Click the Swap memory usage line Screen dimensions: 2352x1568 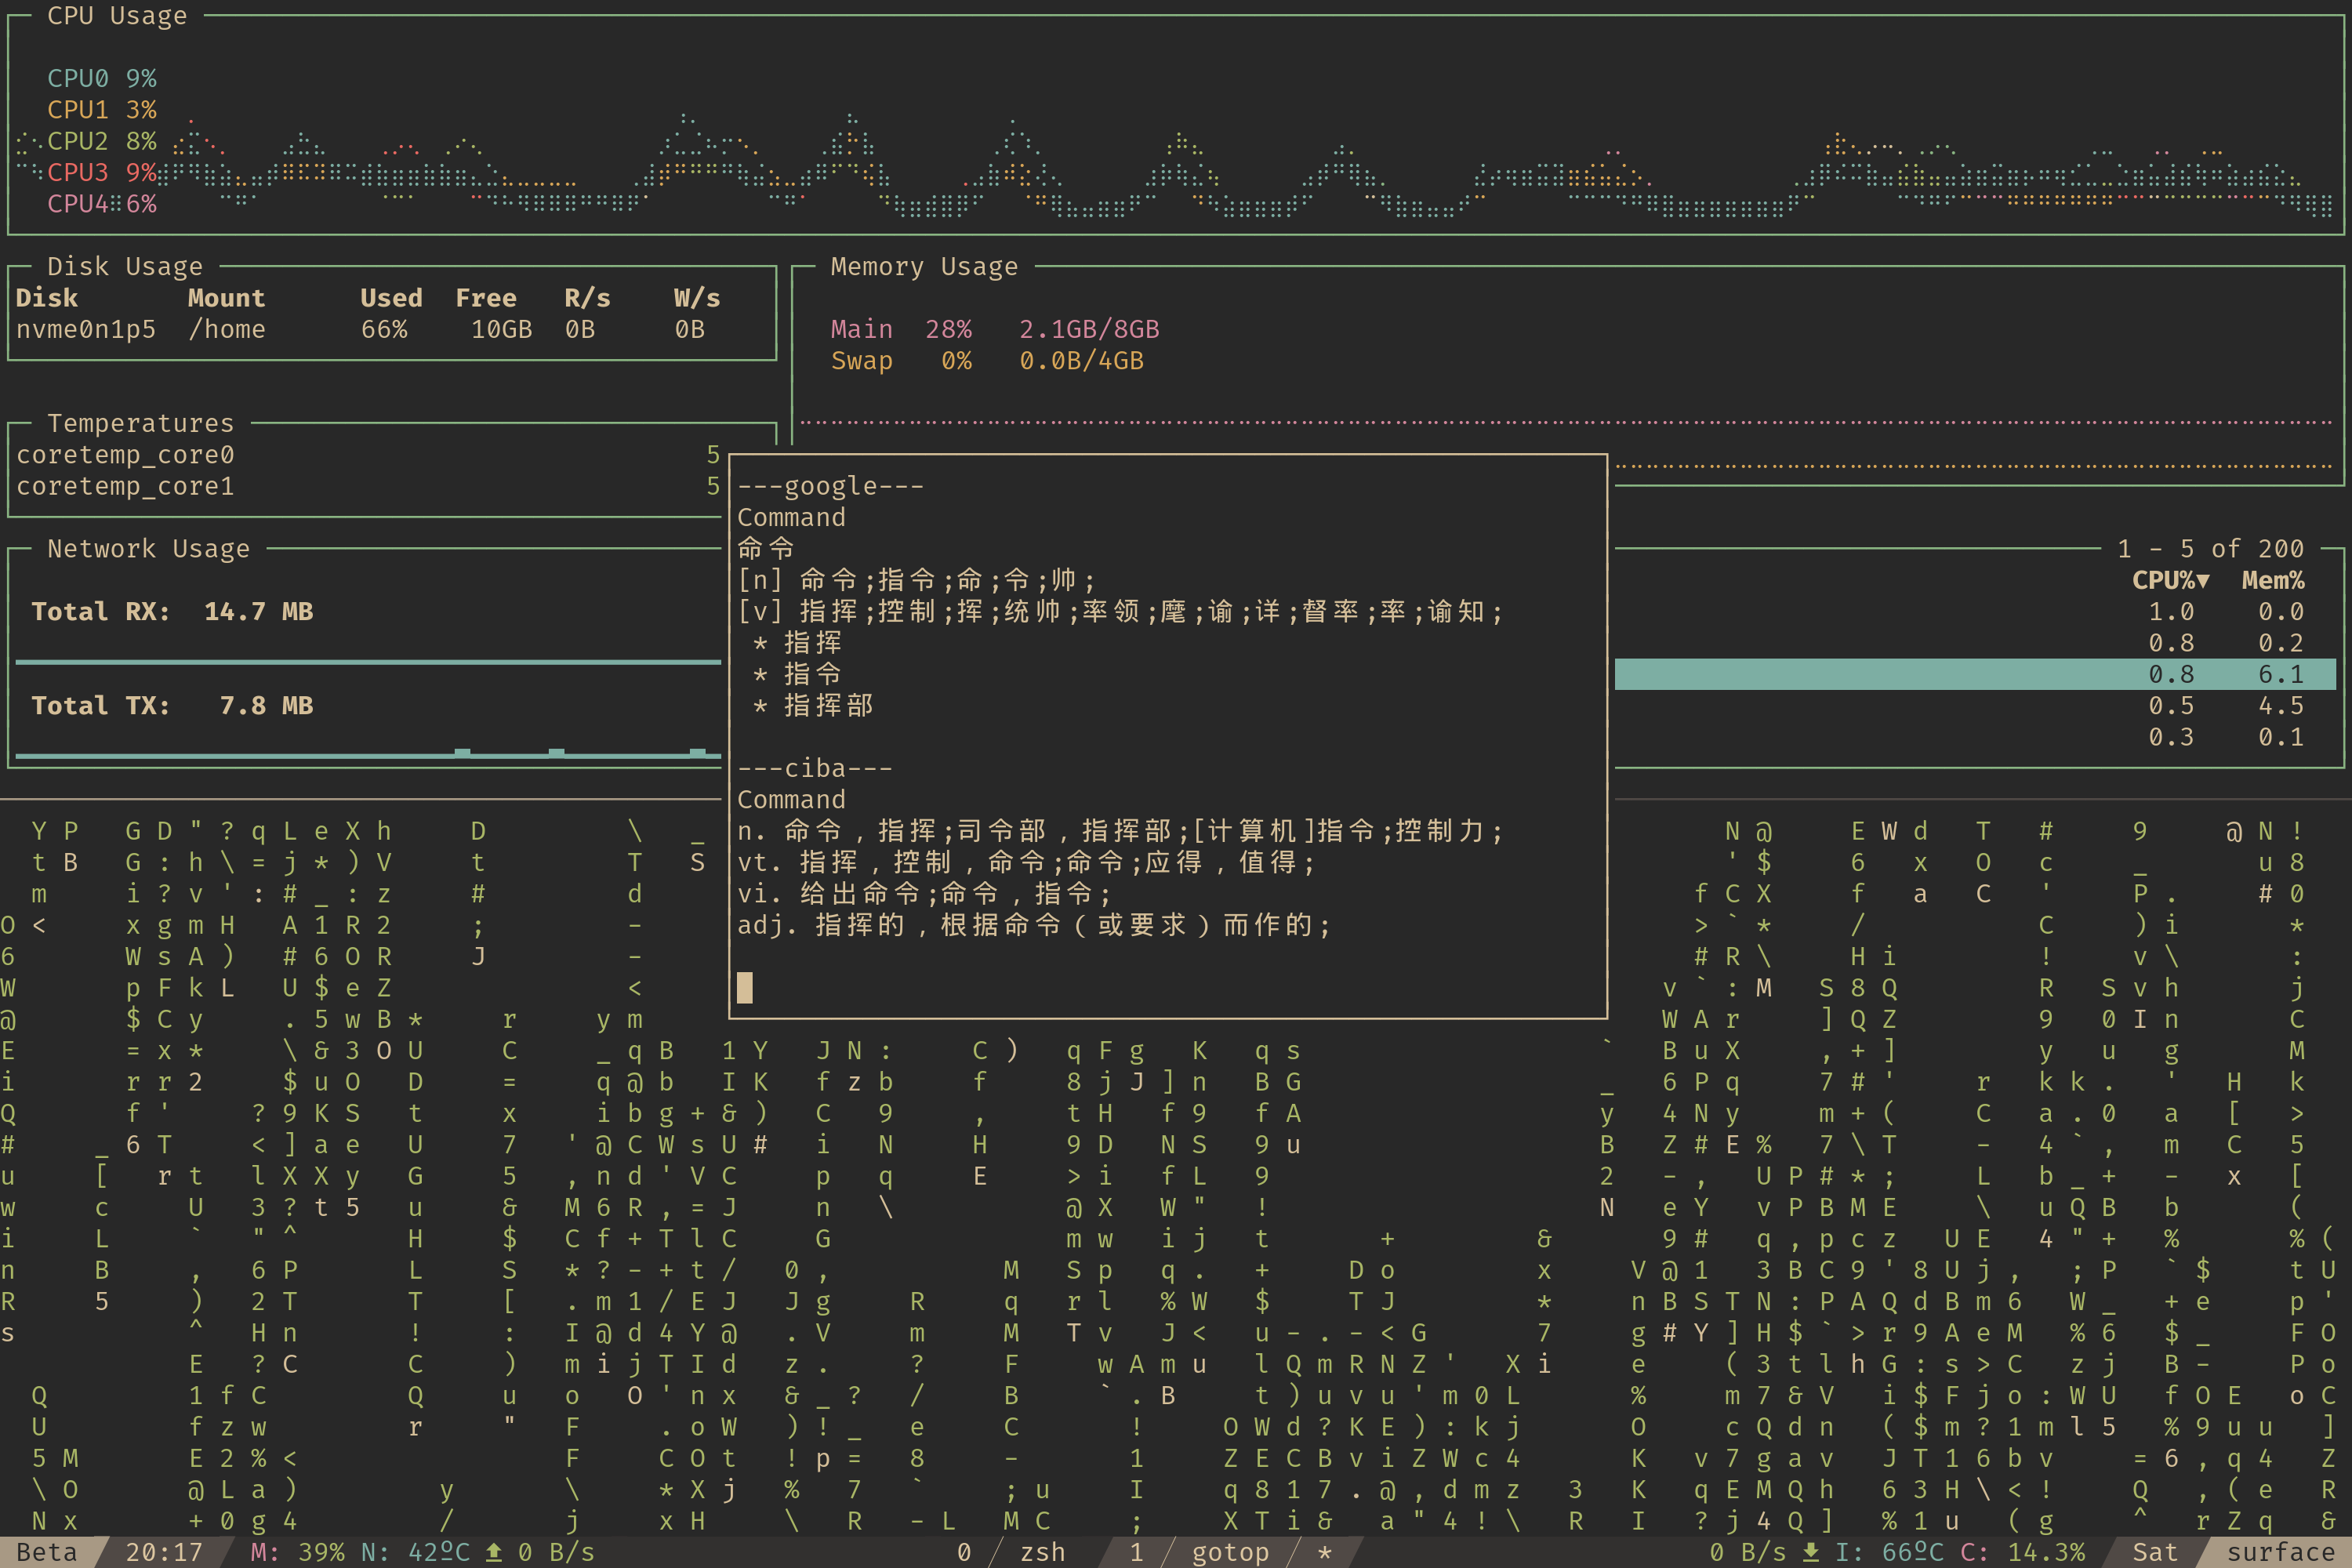coord(986,361)
